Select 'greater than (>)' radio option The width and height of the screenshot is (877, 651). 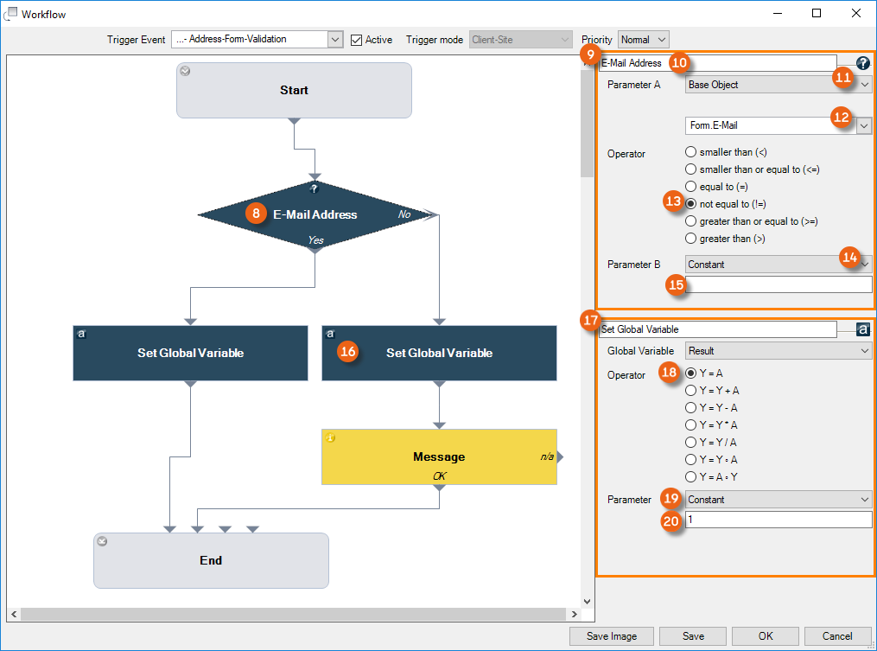(691, 239)
